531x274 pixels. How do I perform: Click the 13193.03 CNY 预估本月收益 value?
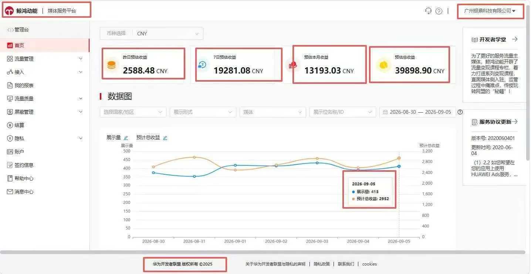click(x=329, y=71)
